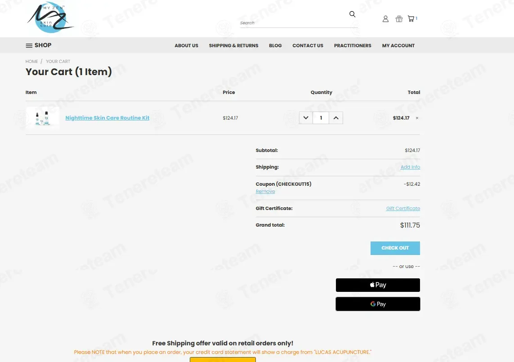Pay with the Google Pay button
The width and height of the screenshot is (514, 362).
(x=378, y=304)
